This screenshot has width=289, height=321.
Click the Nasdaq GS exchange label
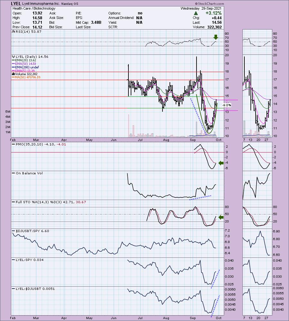70,4
